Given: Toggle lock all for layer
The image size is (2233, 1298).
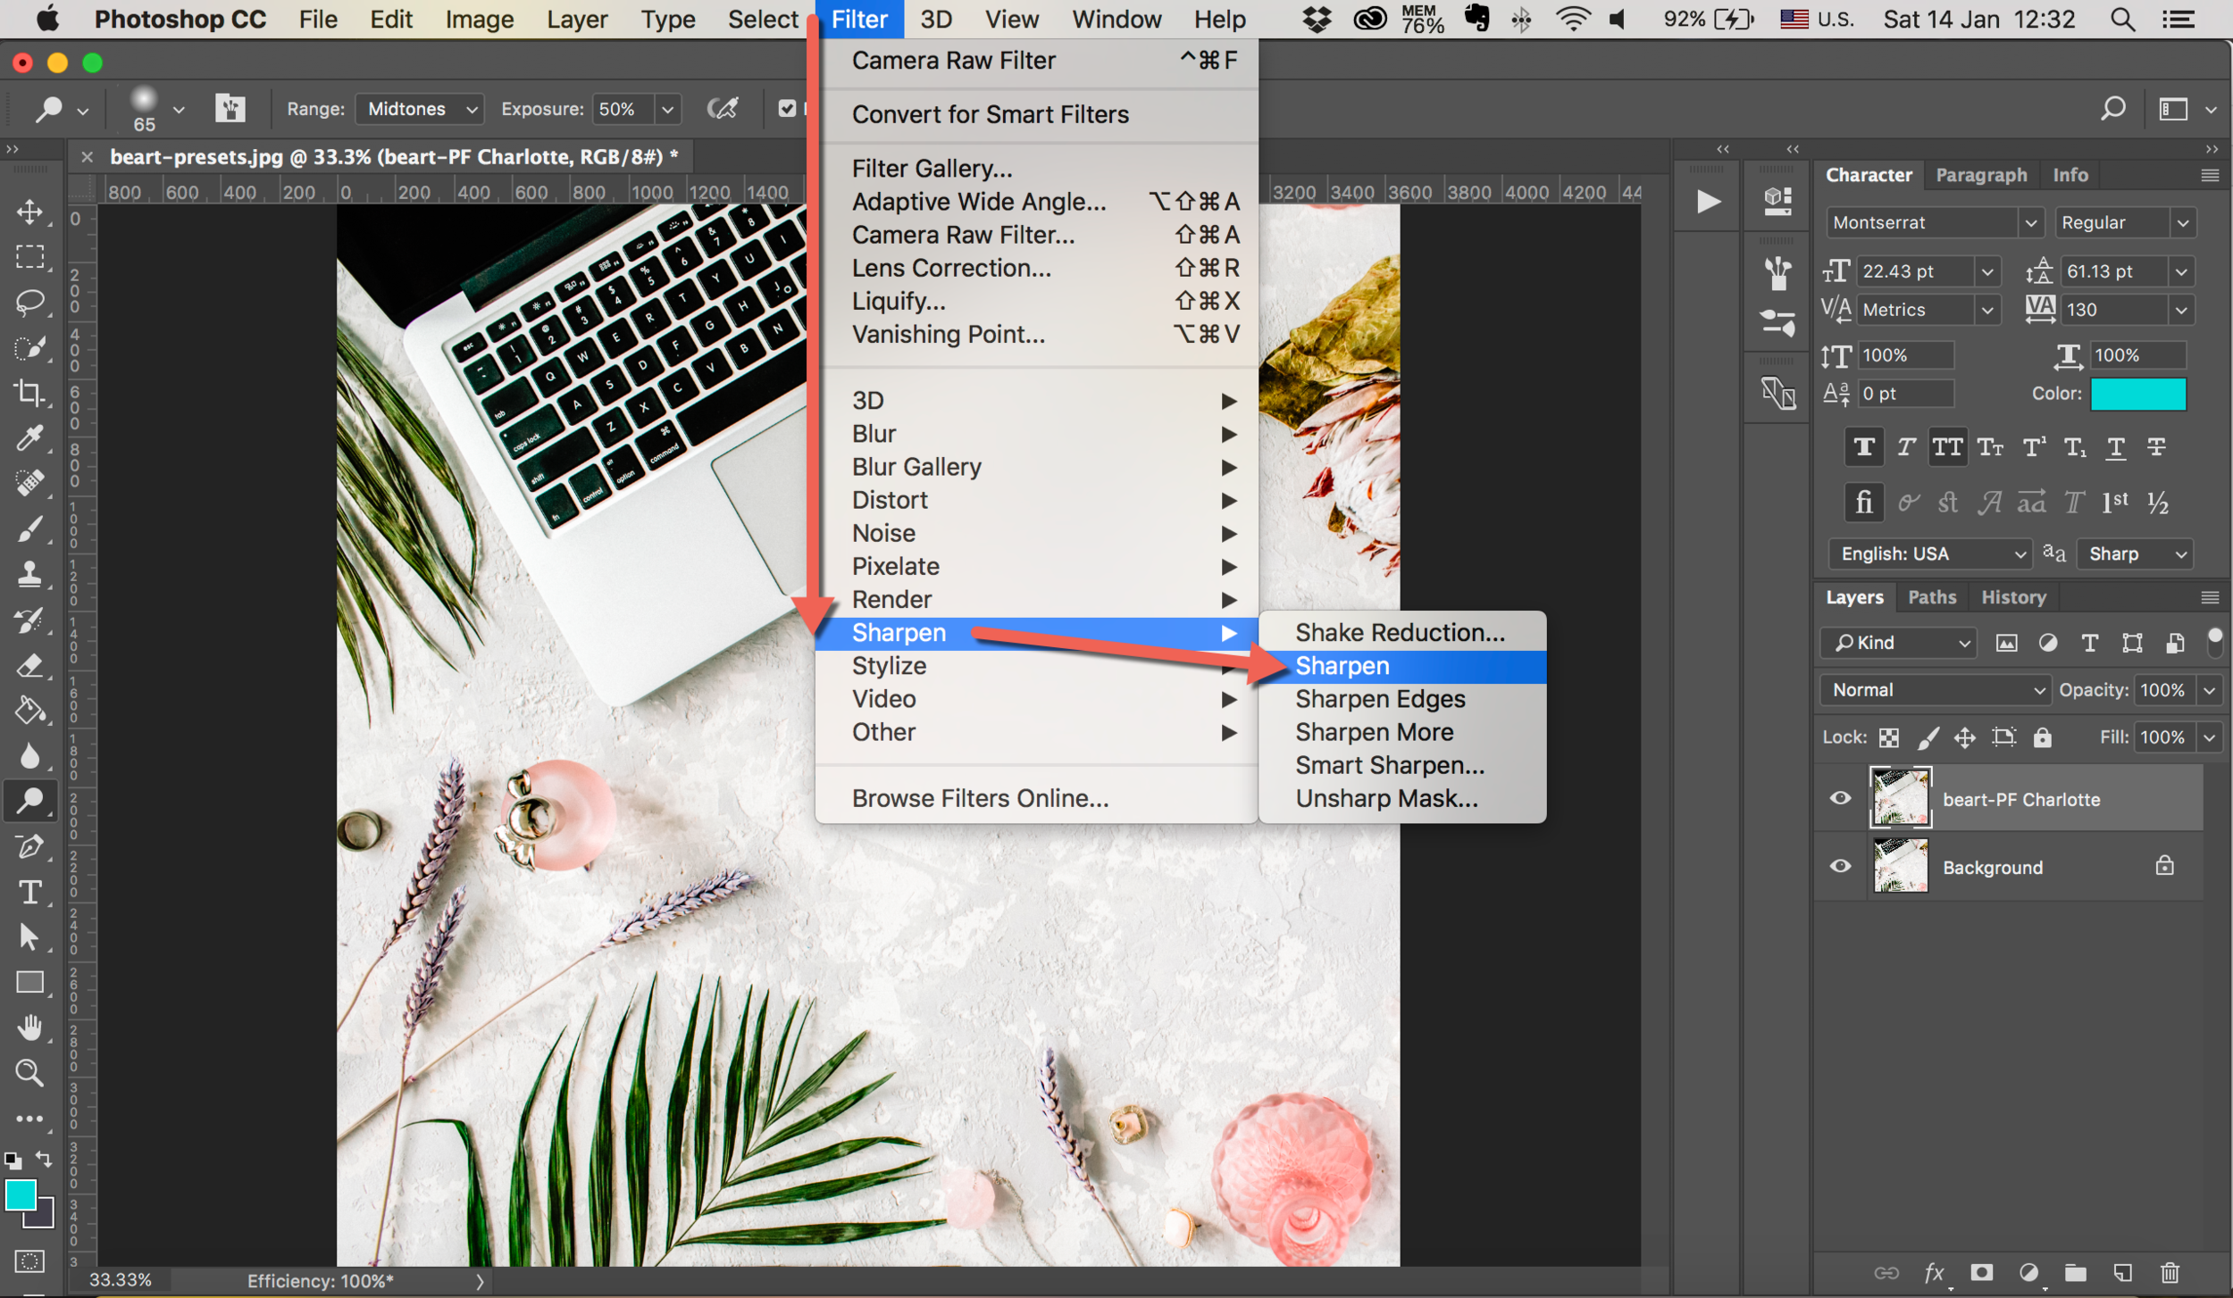Looking at the screenshot, I should pyautogui.click(x=2042, y=737).
